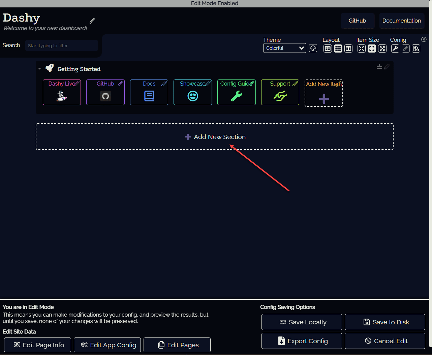This screenshot has height=355, width=432.
Task: Click Save Locally button
Action: coord(302,322)
